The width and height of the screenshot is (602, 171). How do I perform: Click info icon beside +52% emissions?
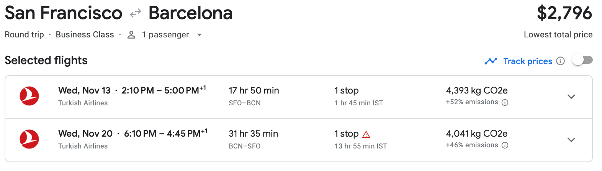point(505,102)
